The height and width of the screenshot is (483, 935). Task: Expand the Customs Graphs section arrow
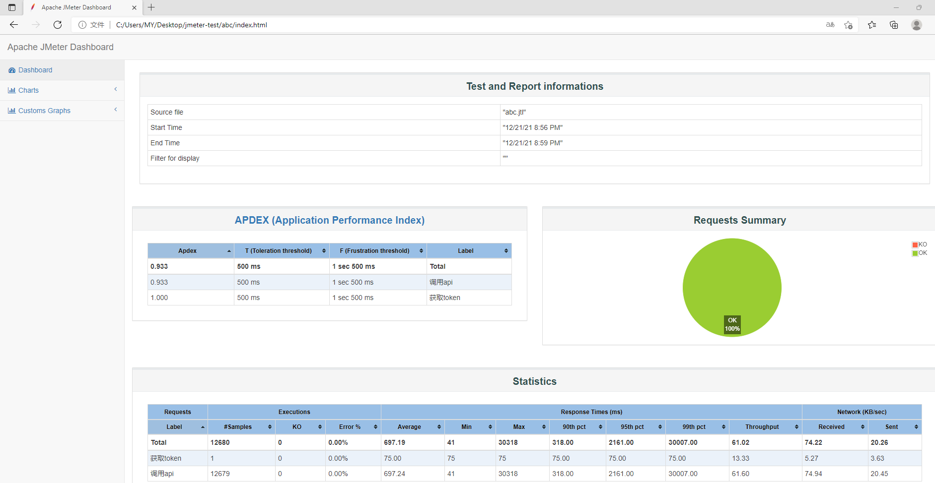tap(116, 110)
